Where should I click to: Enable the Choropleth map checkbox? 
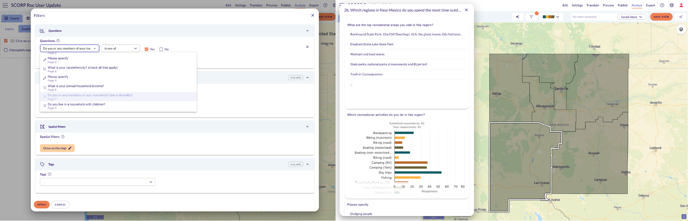click(6, 50)
